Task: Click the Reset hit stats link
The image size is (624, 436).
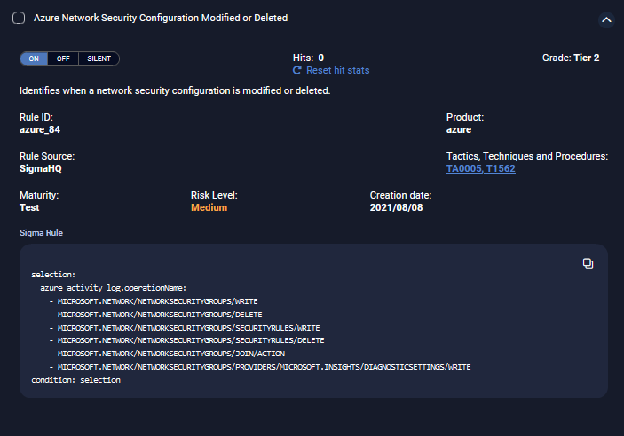Action: click(x=337, y=70)
